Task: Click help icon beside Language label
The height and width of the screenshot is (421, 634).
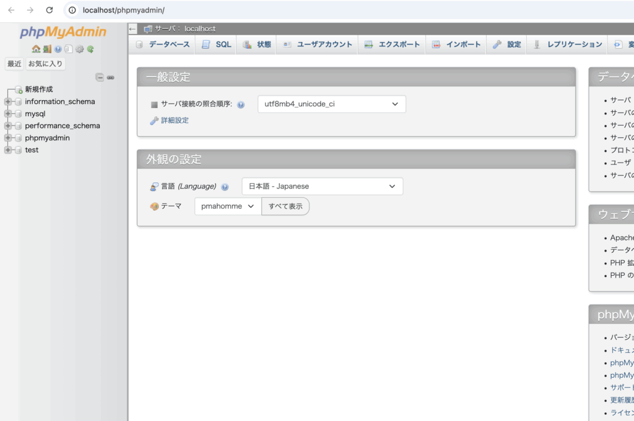Action: 225,187
